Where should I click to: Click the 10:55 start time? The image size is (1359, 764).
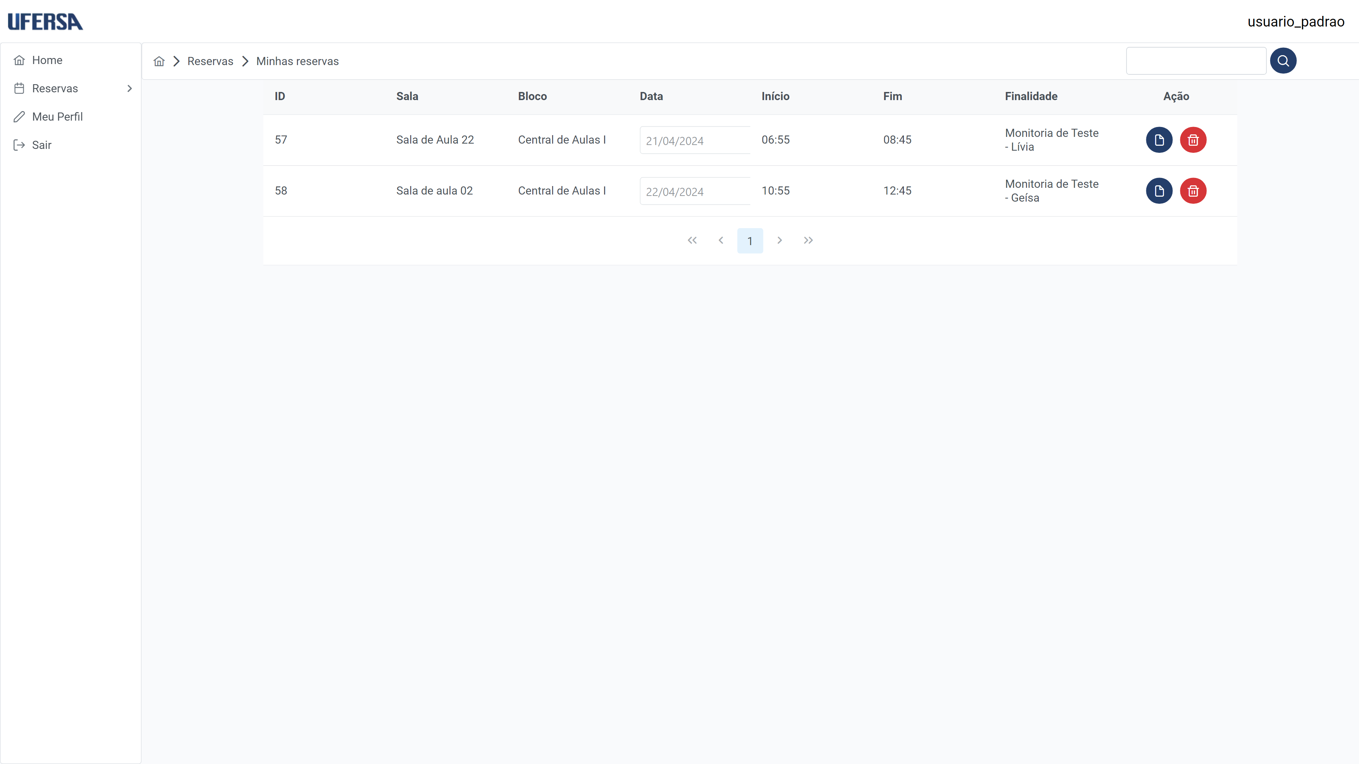(x=775, y=191)
